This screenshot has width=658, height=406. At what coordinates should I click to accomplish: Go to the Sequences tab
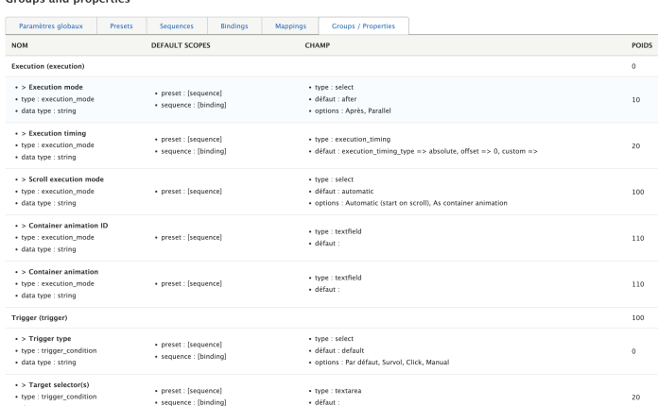177,25
